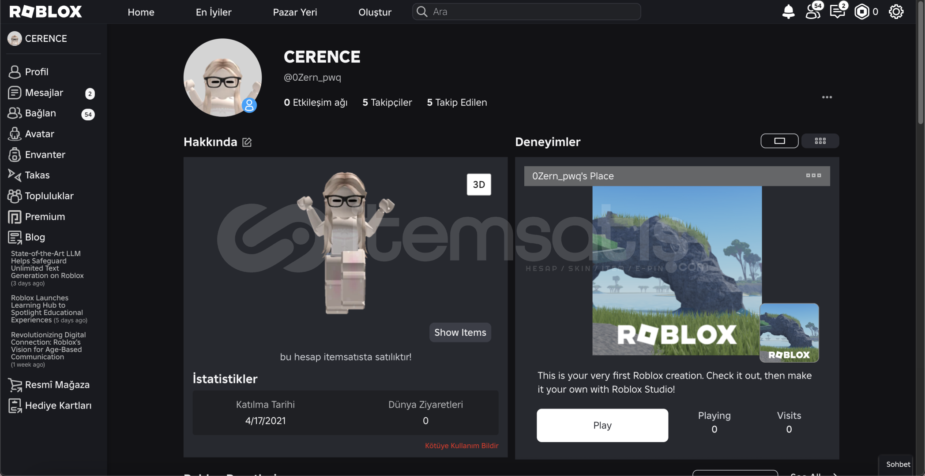Click the Takas trade icon
Screen dimensions: 925x476
point(15,175)
